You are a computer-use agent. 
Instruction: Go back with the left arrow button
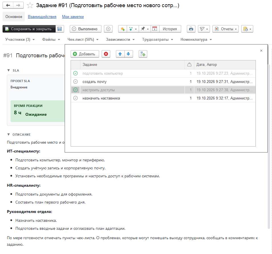pos(8,5)
